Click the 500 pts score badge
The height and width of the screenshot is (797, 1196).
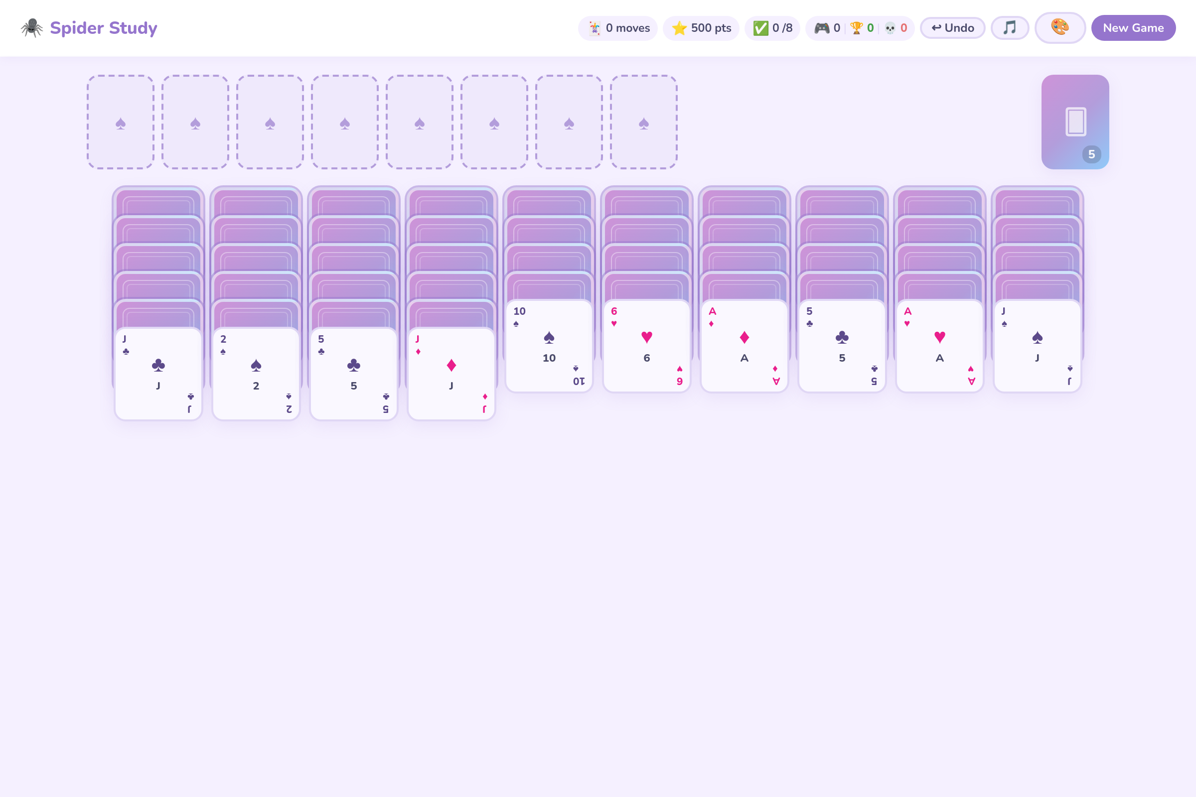point(701,28)
